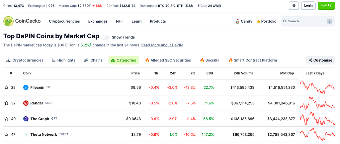
Task: Open Render's 7-day sparkline chart
Action: point(317,103)
